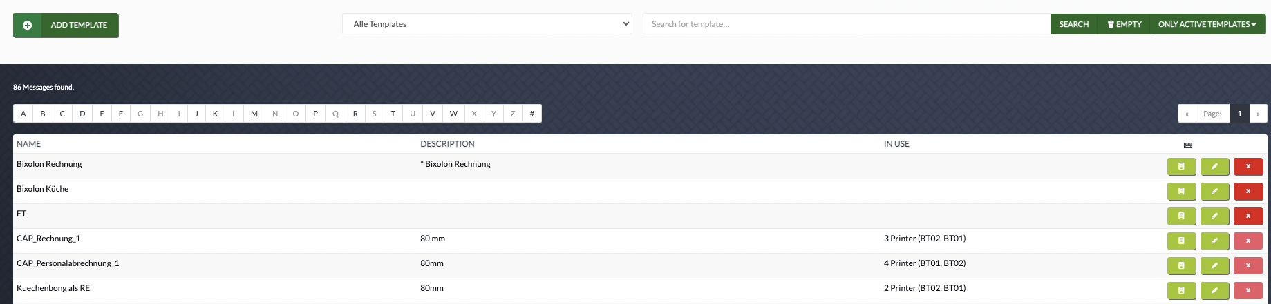Click the Empty button
Screen dimensions: 1271x304
(x=1124, y=24)
